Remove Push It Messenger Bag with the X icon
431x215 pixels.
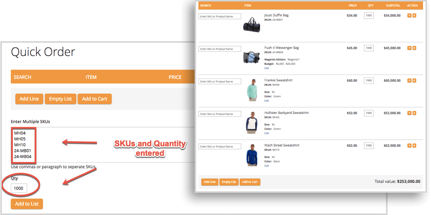click(414, 48)
